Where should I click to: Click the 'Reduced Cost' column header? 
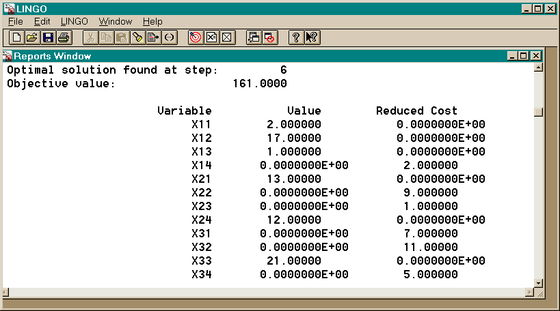click(x=416, y=110)
